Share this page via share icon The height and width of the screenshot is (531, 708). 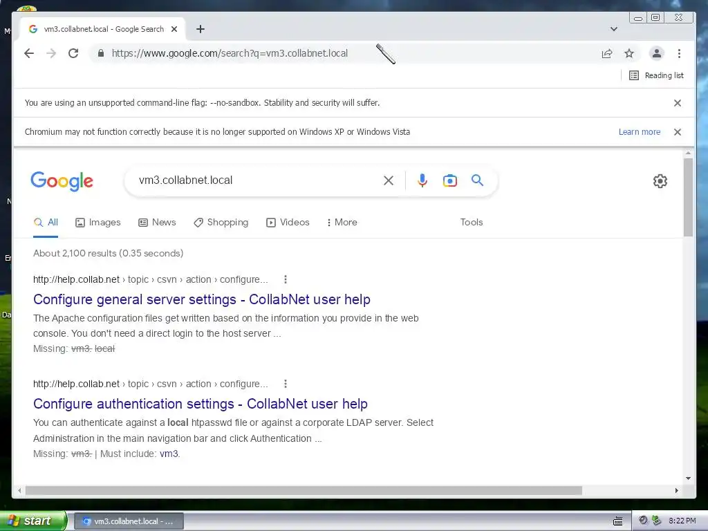pos(607,54)
